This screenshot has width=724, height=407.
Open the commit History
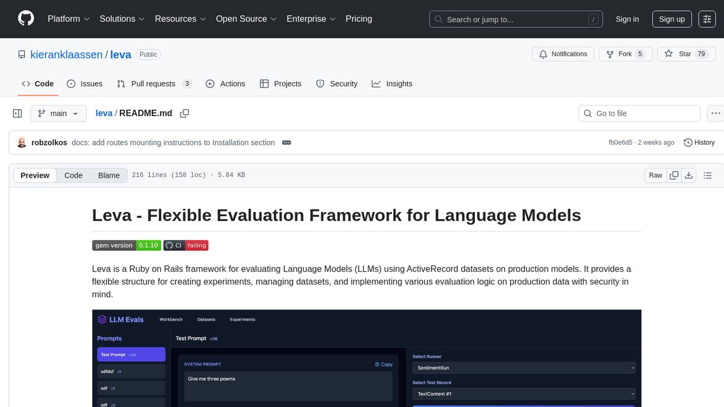[699, 143]
